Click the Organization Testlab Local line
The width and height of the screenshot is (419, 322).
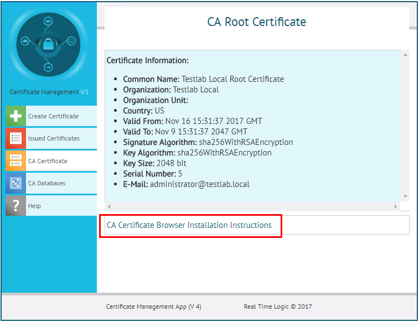170,90
